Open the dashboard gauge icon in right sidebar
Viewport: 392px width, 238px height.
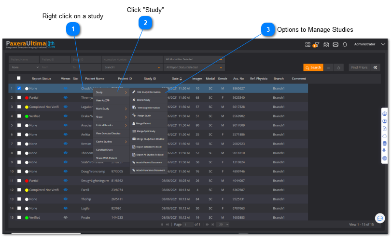(x=384, y=114)
